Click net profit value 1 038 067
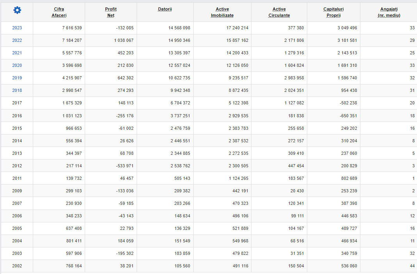417x274 pixels. tap(124, 40)
